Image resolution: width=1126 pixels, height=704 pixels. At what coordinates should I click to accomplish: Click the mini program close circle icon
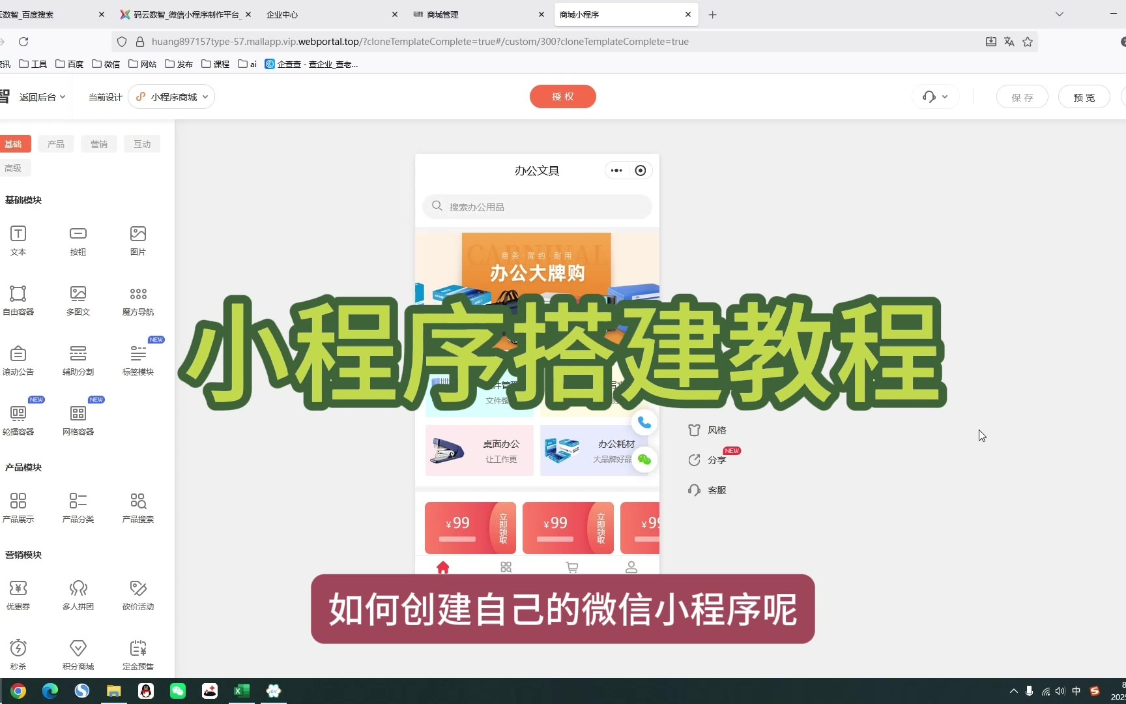pyautogui.click(x=641, y=171)
